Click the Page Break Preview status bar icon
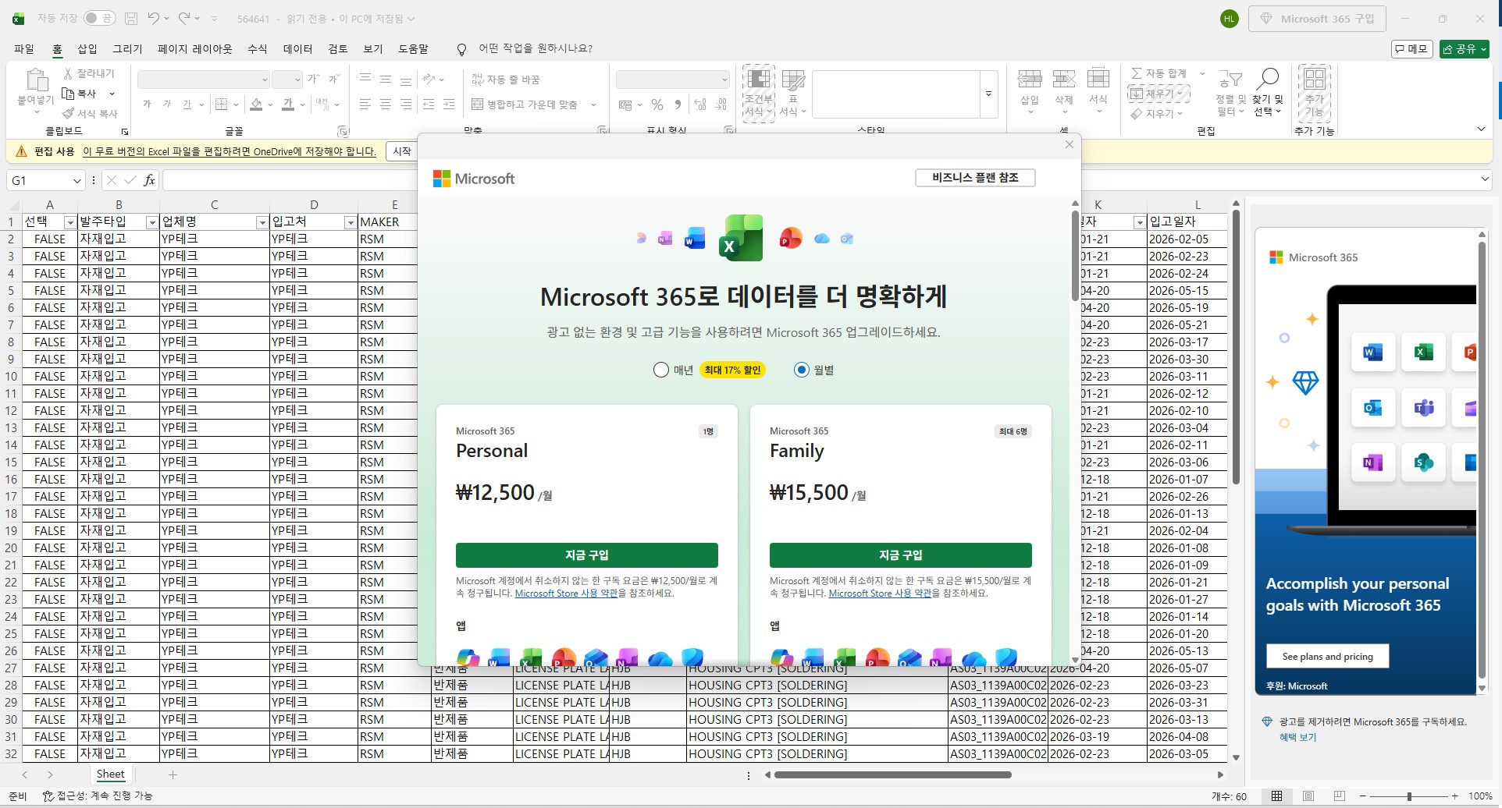The height and width of the screenshot is (808, 1502). point(1340,796)
